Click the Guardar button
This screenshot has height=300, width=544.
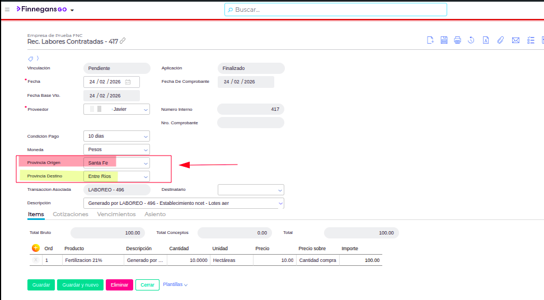[41, 285]
